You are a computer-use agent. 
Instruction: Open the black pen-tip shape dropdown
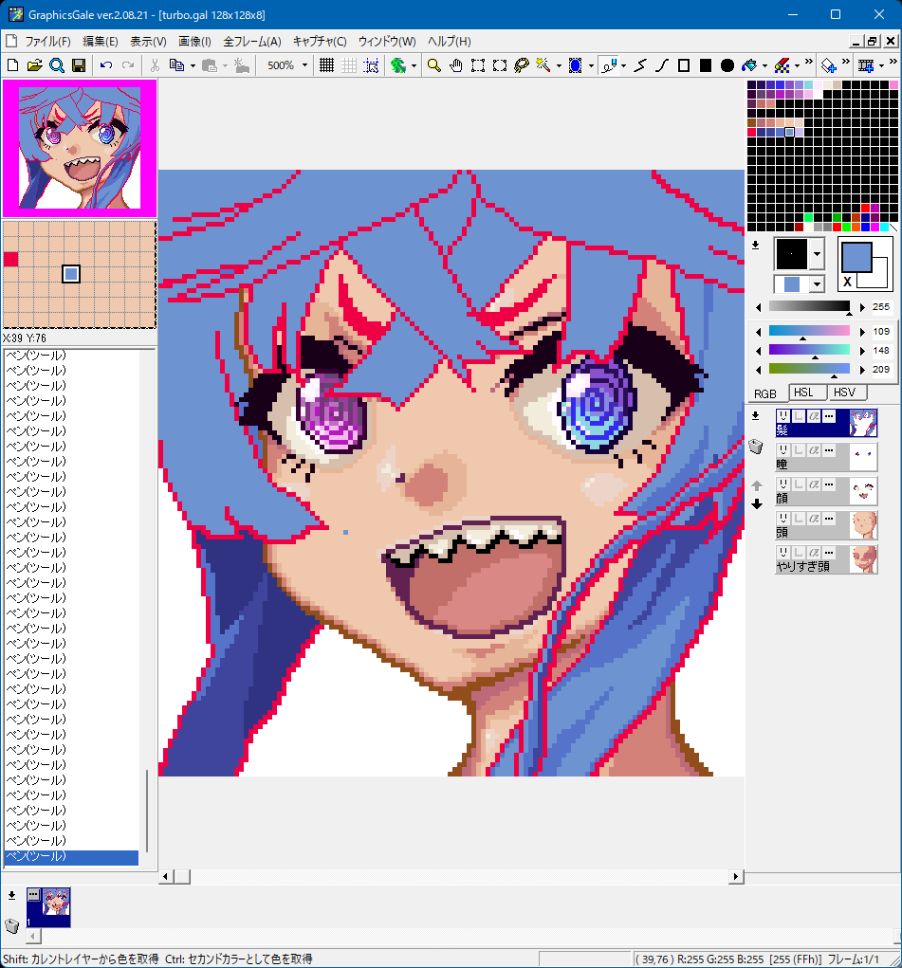(818, 254)
